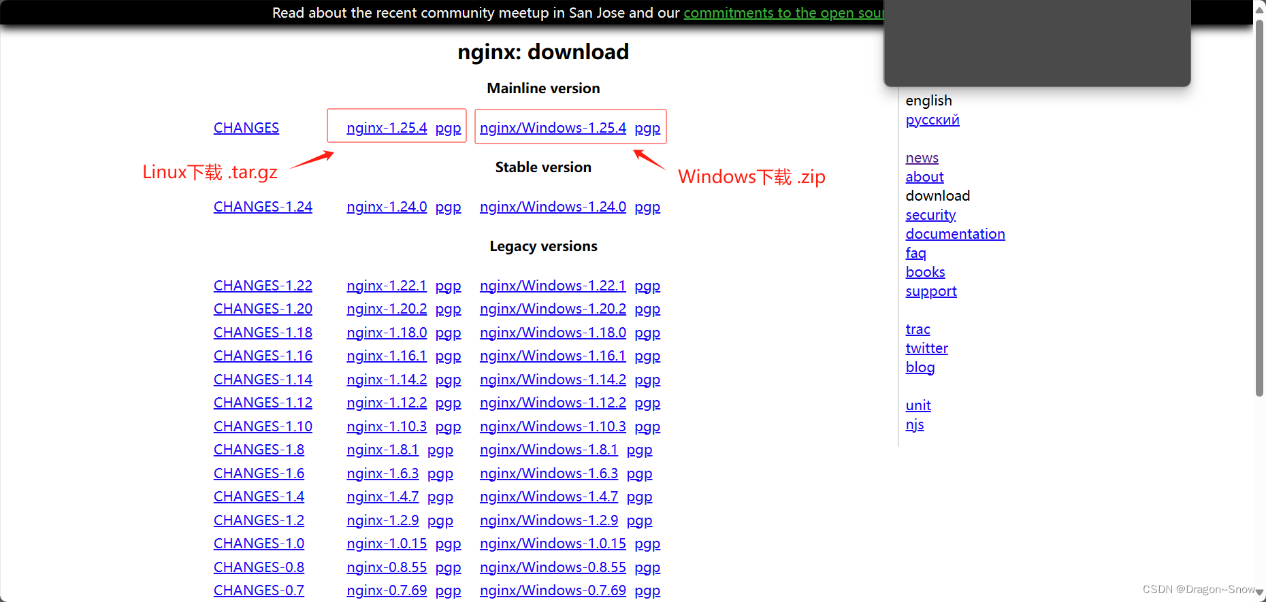
Task: Open pgp signature for nginx/Windows-1.25.4
Action: click(647, 128)
